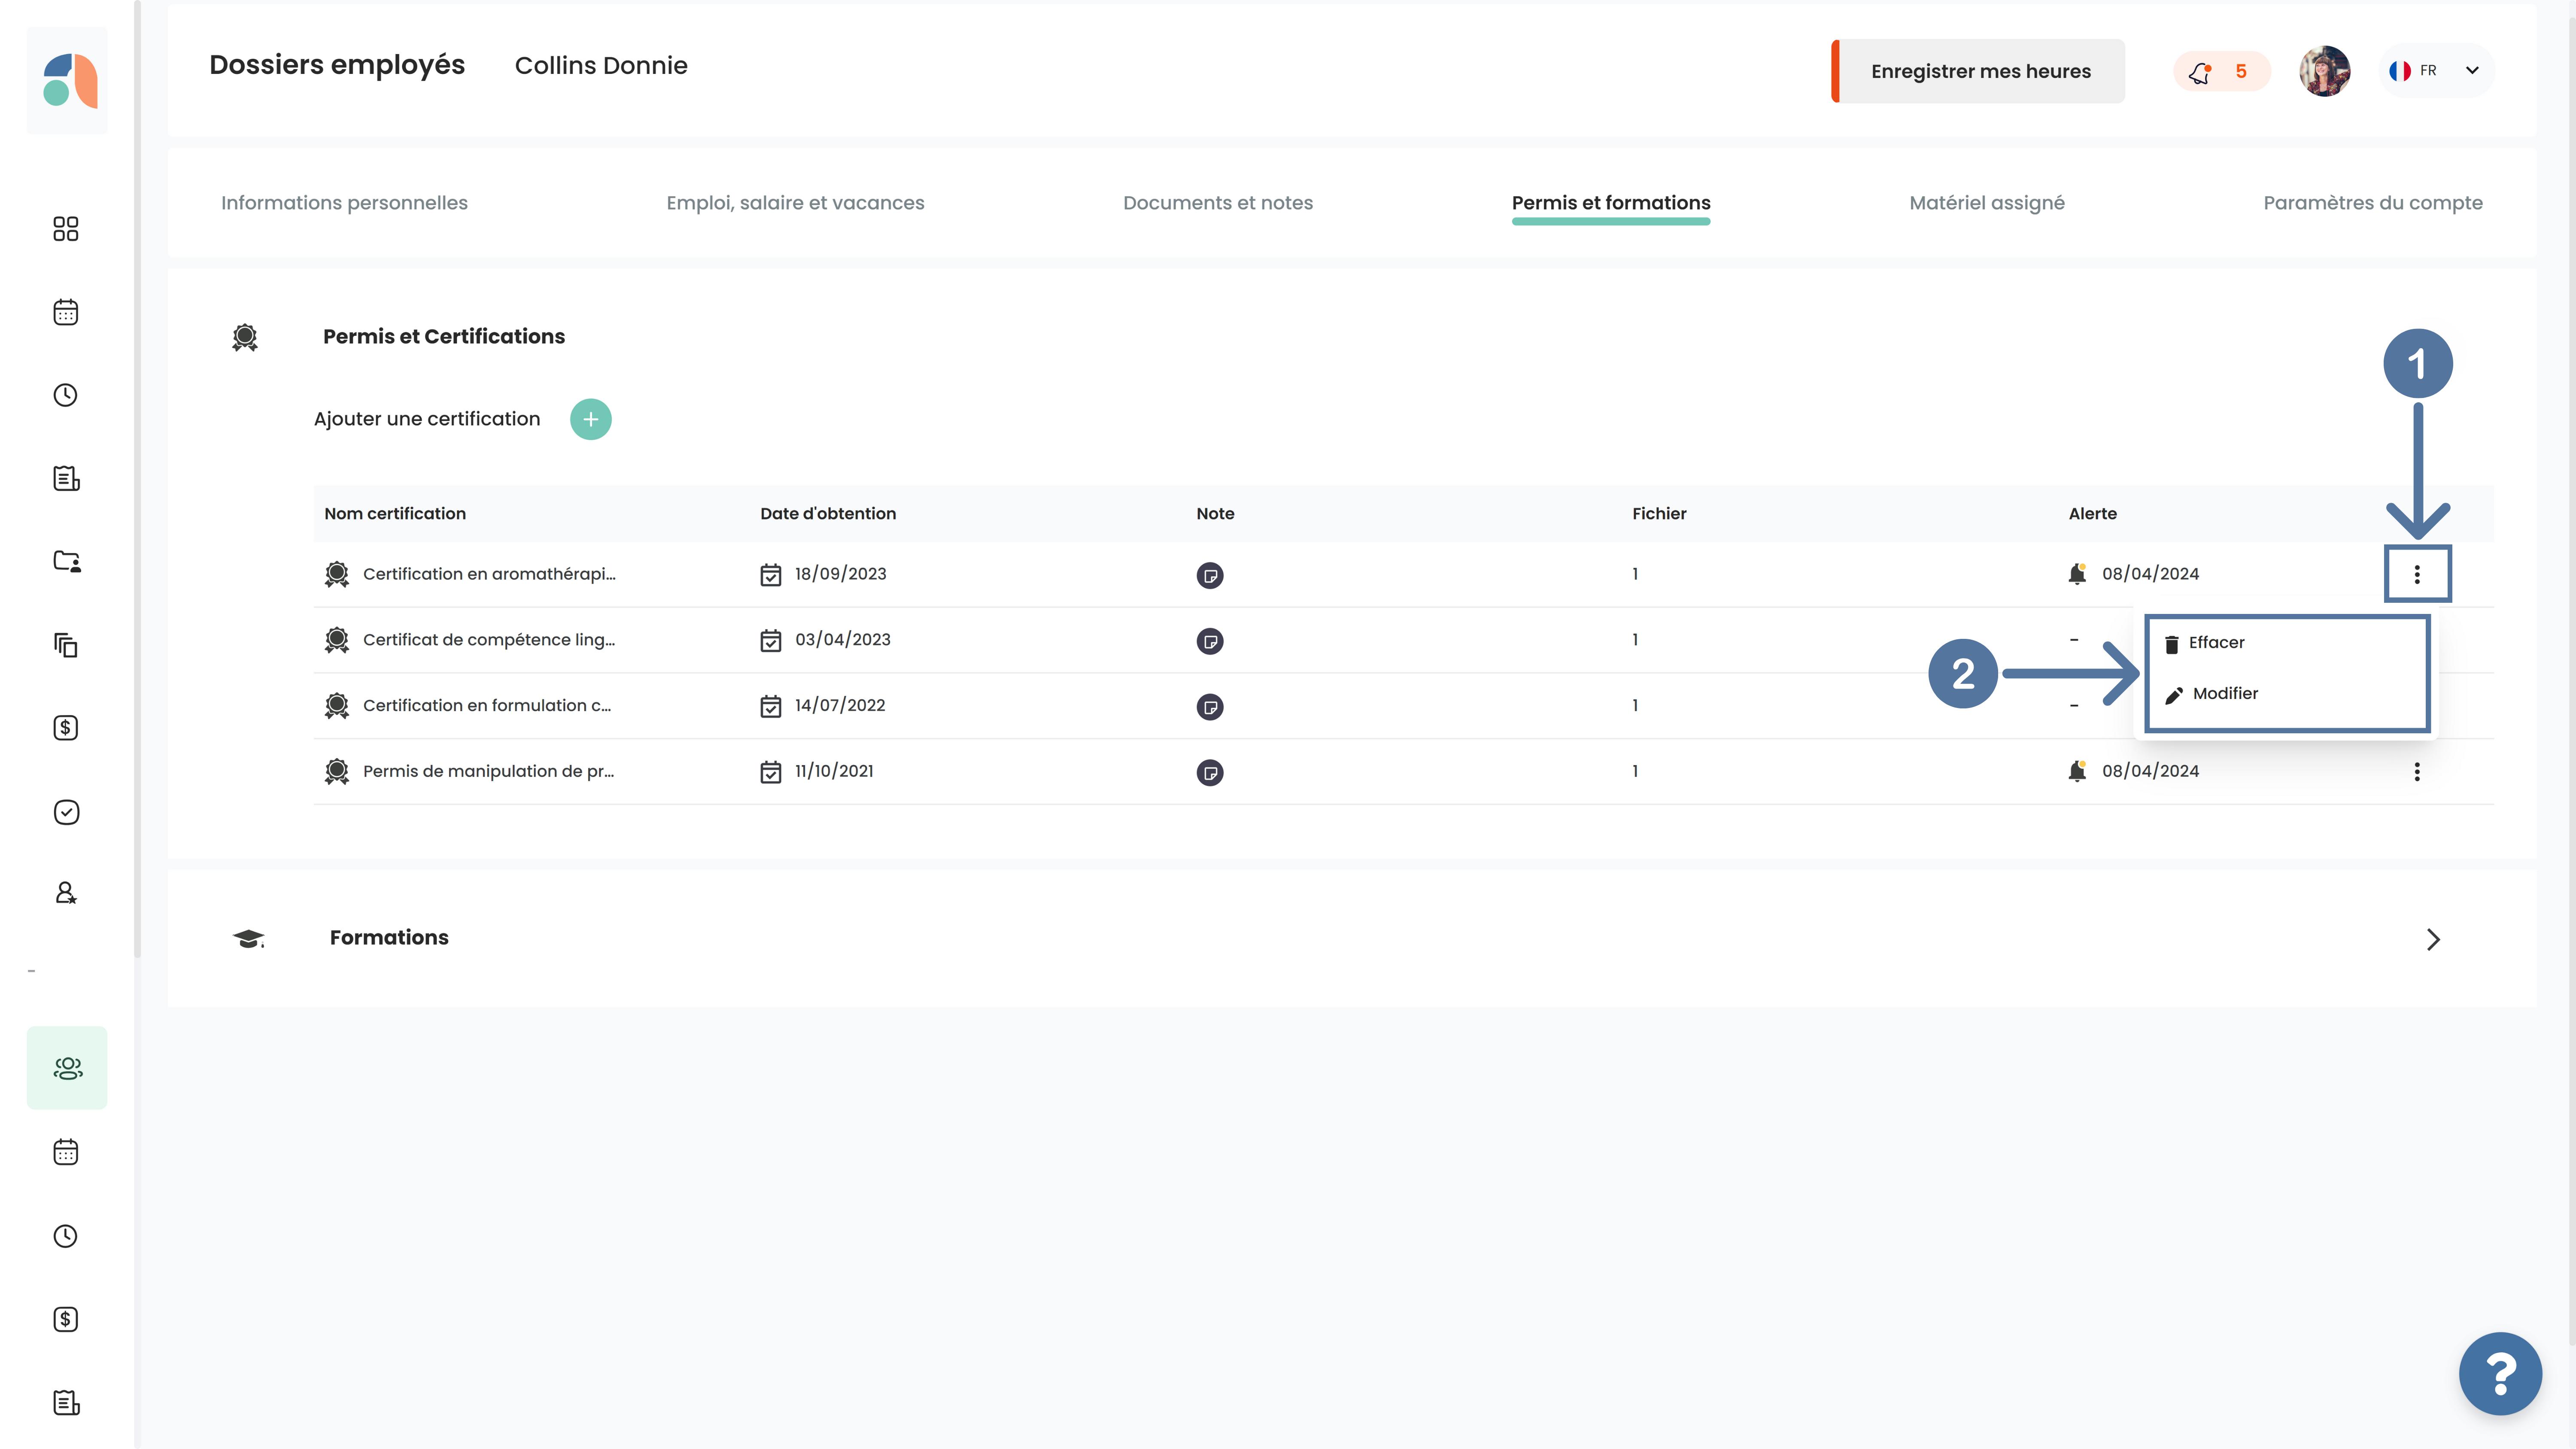Open note icon for Certification en aromathérapie
The image size is (2576, 1449).
1210,575
